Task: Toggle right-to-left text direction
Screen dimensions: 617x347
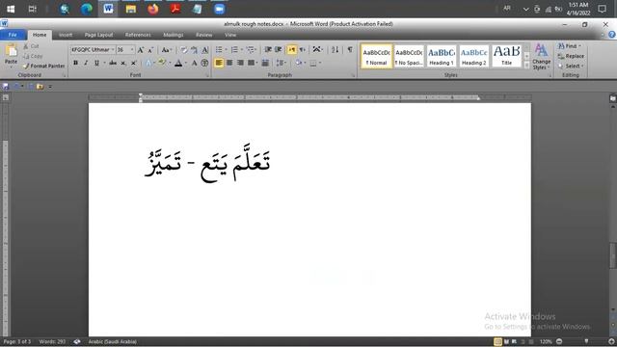Action: (302, 49)
